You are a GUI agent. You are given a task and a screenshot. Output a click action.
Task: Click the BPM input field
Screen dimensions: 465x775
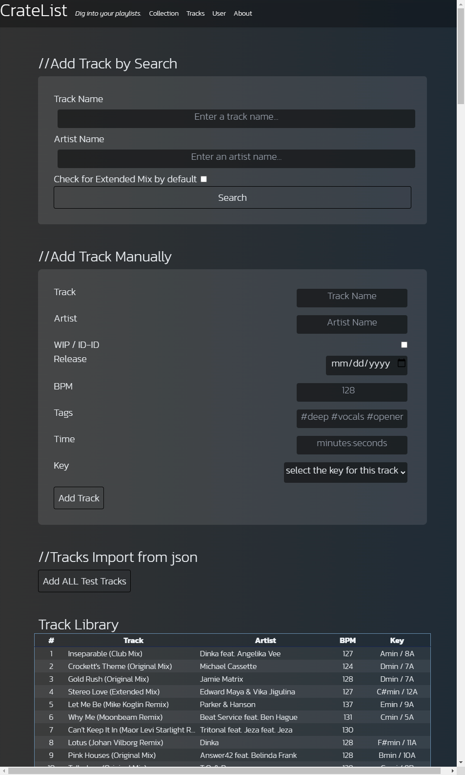[352, 392]
